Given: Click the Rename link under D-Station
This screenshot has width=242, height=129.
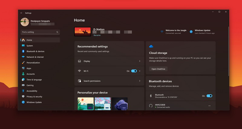Looking at the screenshot, I should pyautogui.click(x=97, y=35).
